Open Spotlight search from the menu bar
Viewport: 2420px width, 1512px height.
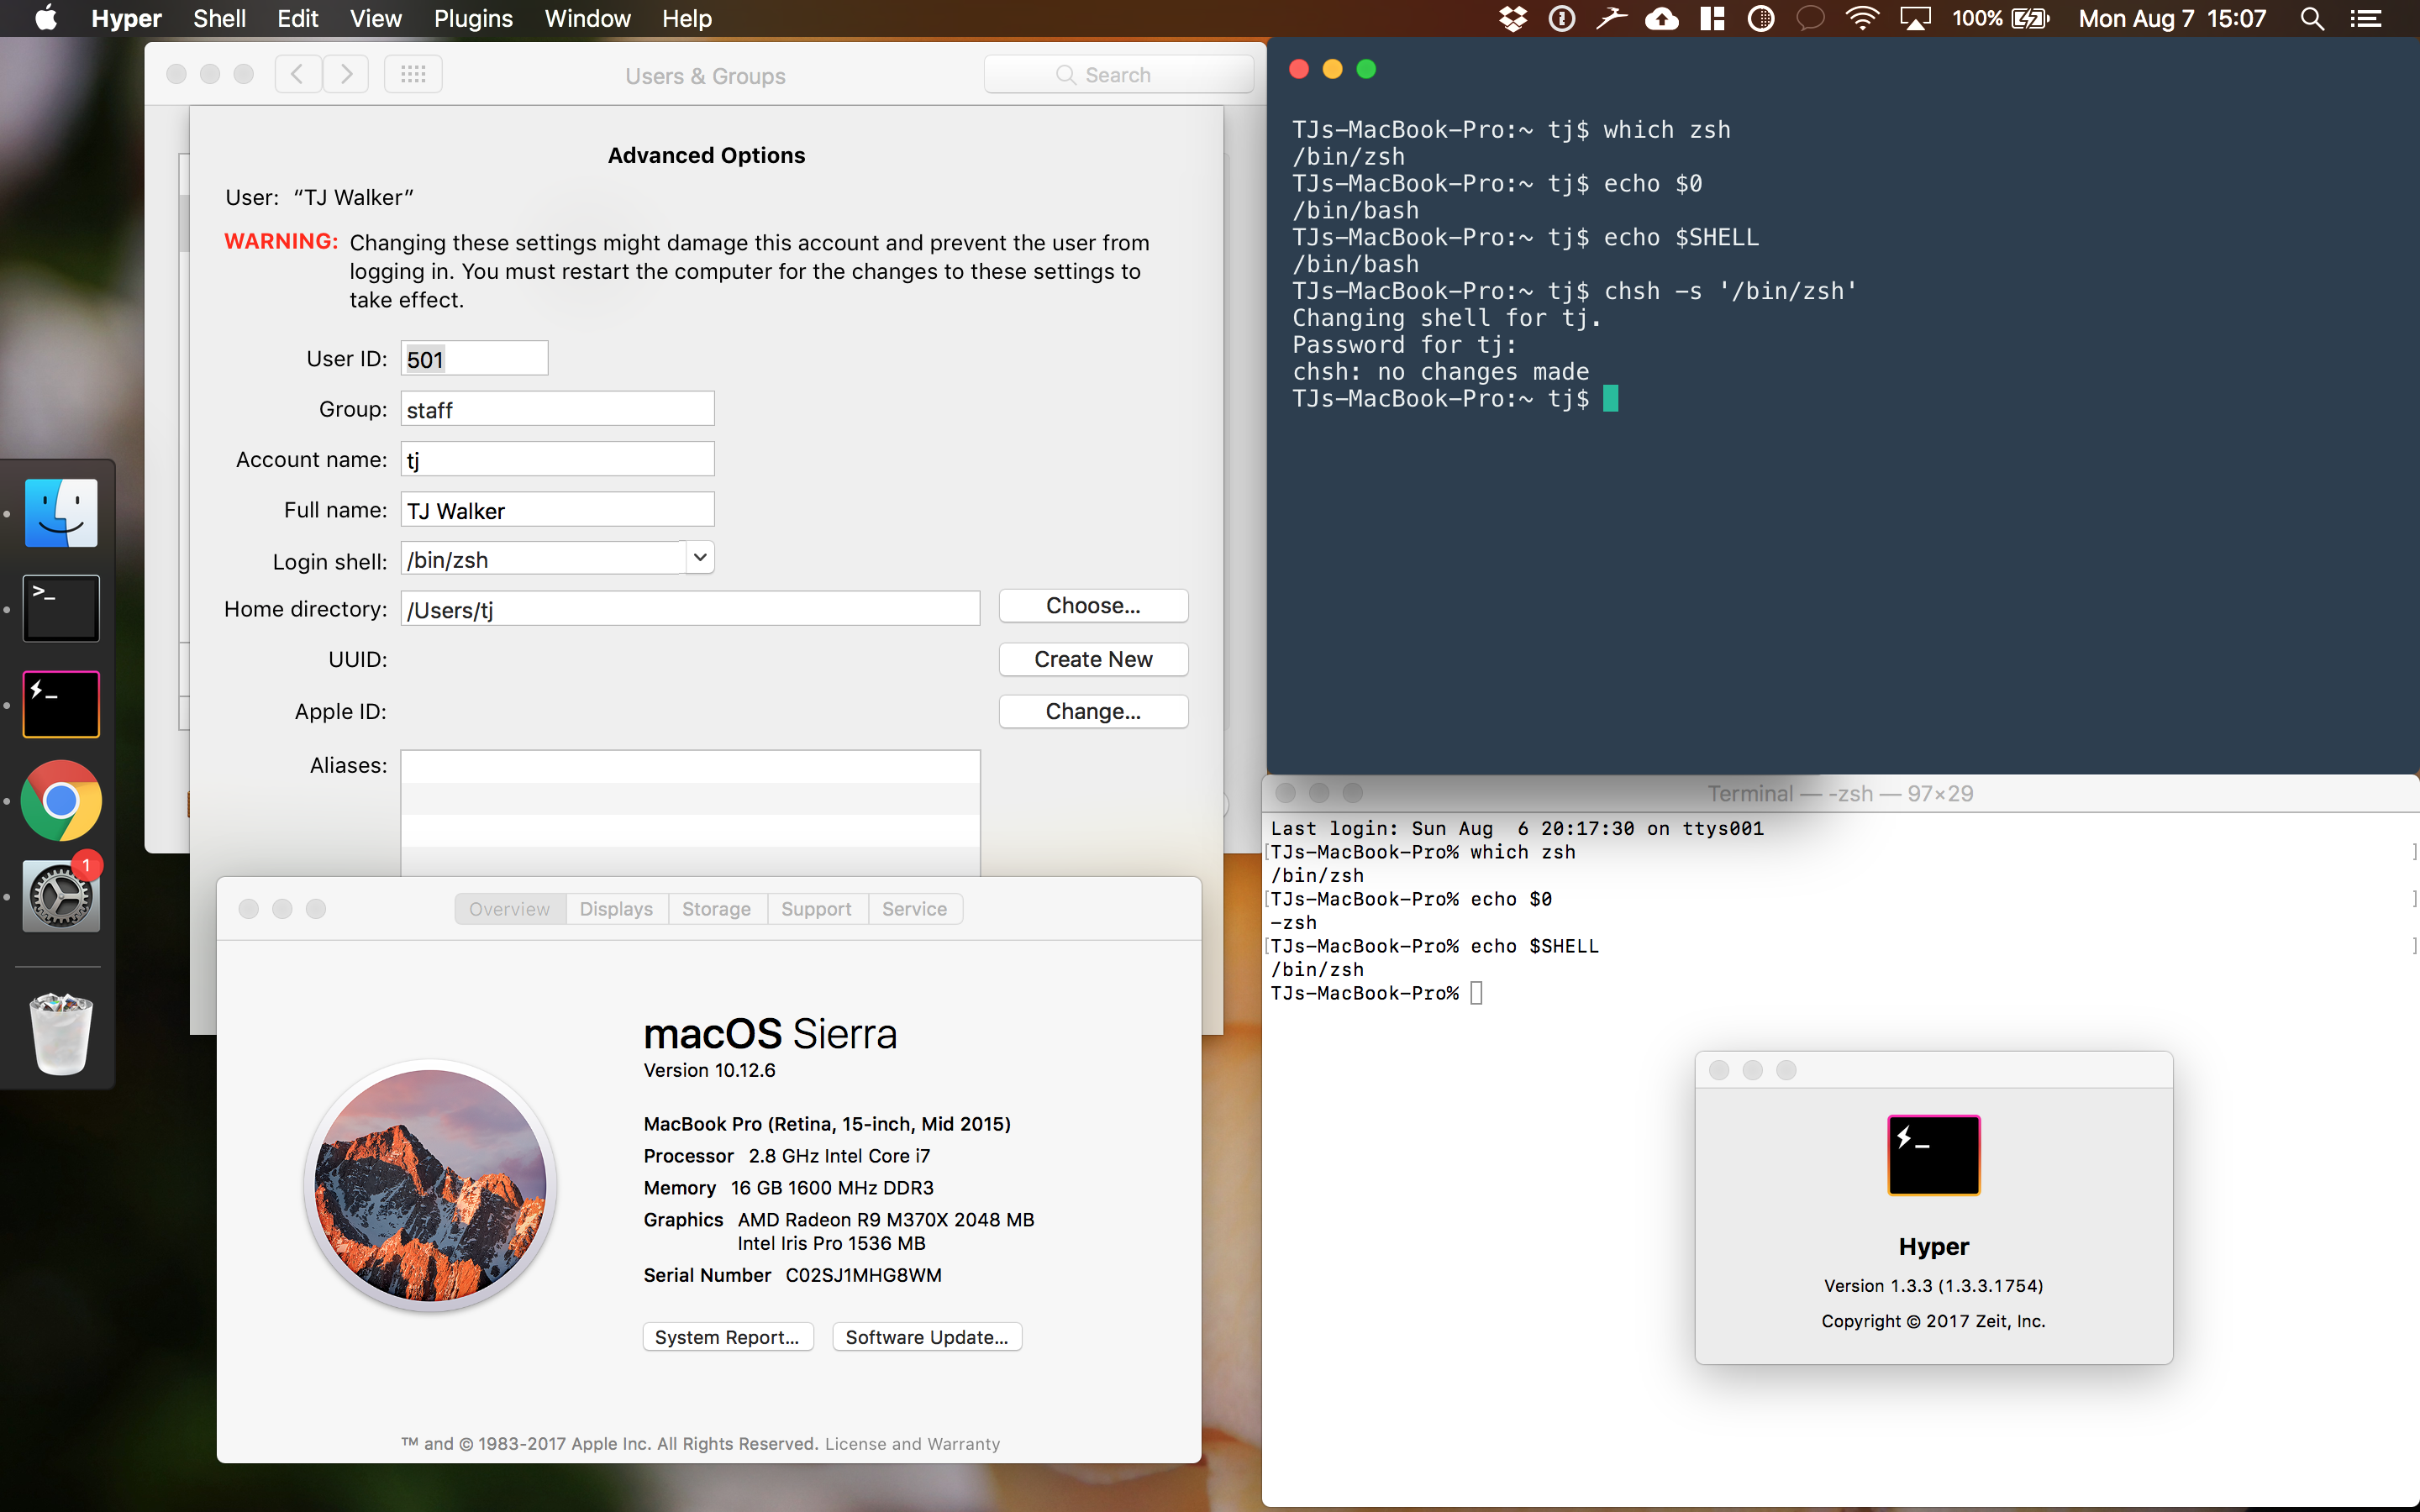pos(2312,18)
